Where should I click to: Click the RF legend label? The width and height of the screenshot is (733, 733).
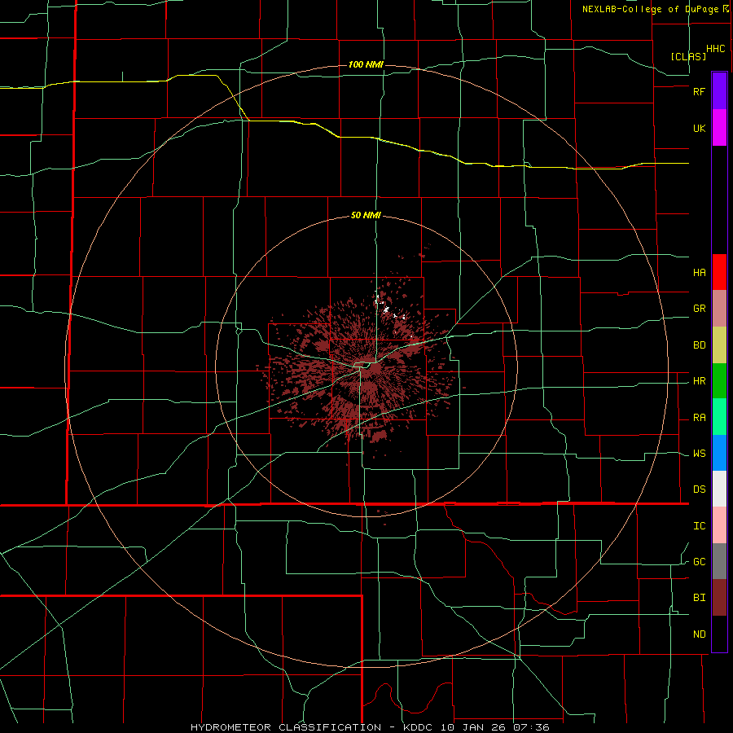click(700, 91)
